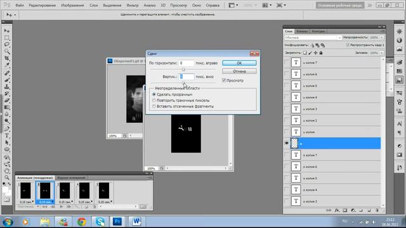Open the Обычные blend mode dropdown
This screenshot has height=228, width=406.
click(x=313, y=37)
